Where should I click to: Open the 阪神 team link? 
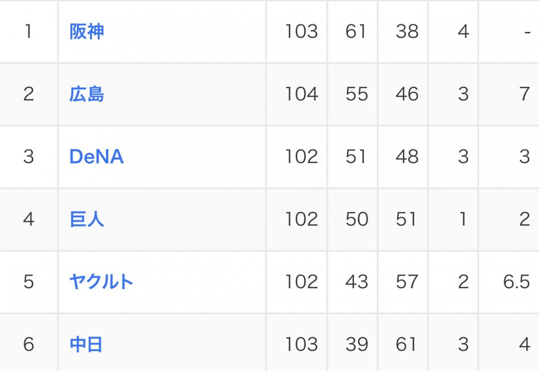tap(87, 31)
